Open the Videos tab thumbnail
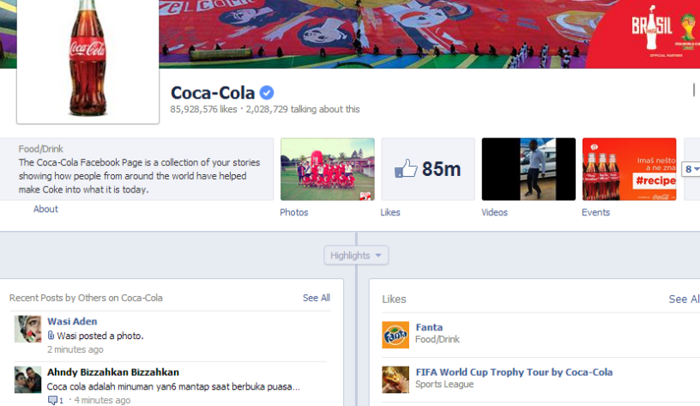The width and height of the screenshot is (700, 406). pos(528,169)
